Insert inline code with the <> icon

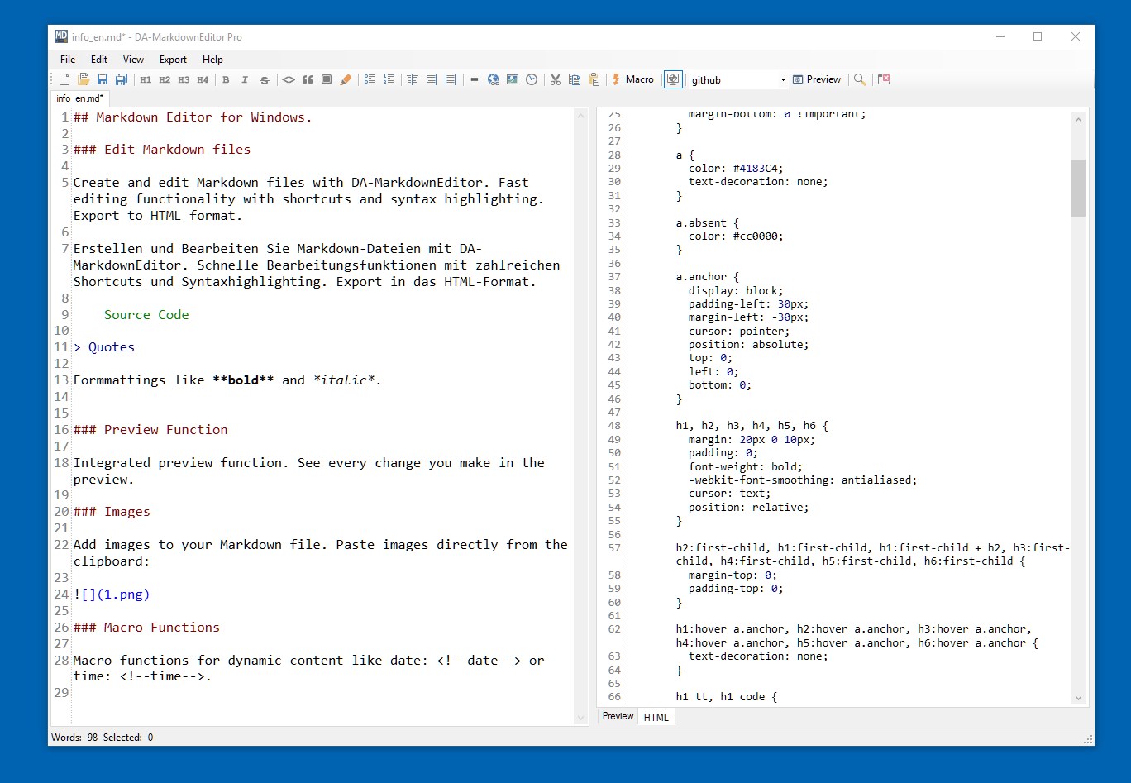(x=289, y=79)
